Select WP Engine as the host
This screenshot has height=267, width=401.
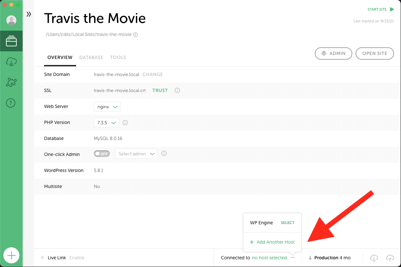(287, 223)
